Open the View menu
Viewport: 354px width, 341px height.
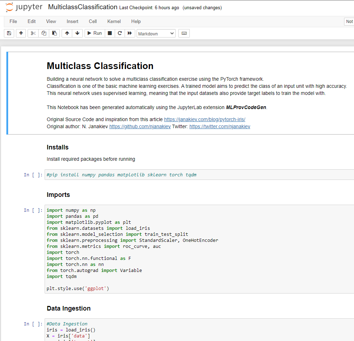[x=51, y=22]
